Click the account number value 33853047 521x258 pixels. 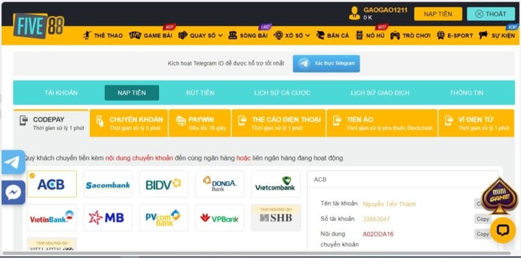(376, 219)
